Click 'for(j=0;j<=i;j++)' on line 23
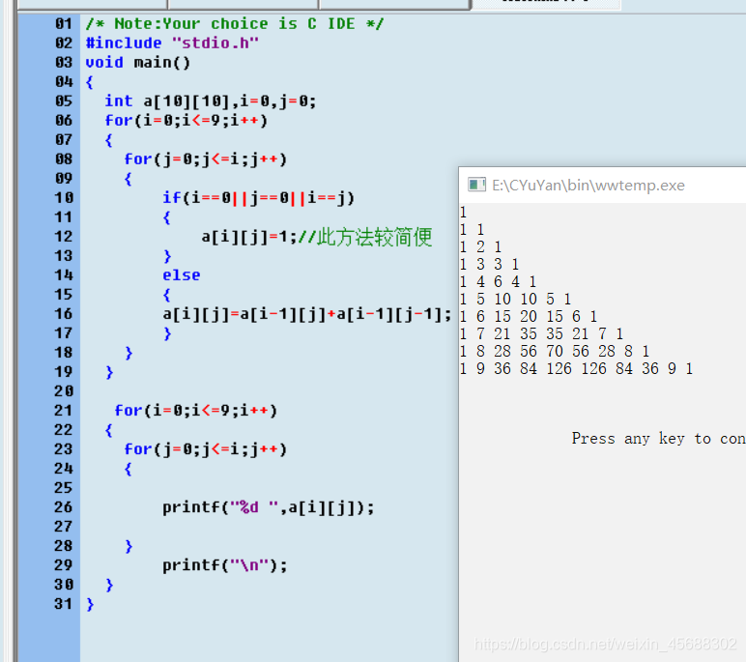Image resolution: width=746 pixels, height=662 pixels. [x=206, y=449]
